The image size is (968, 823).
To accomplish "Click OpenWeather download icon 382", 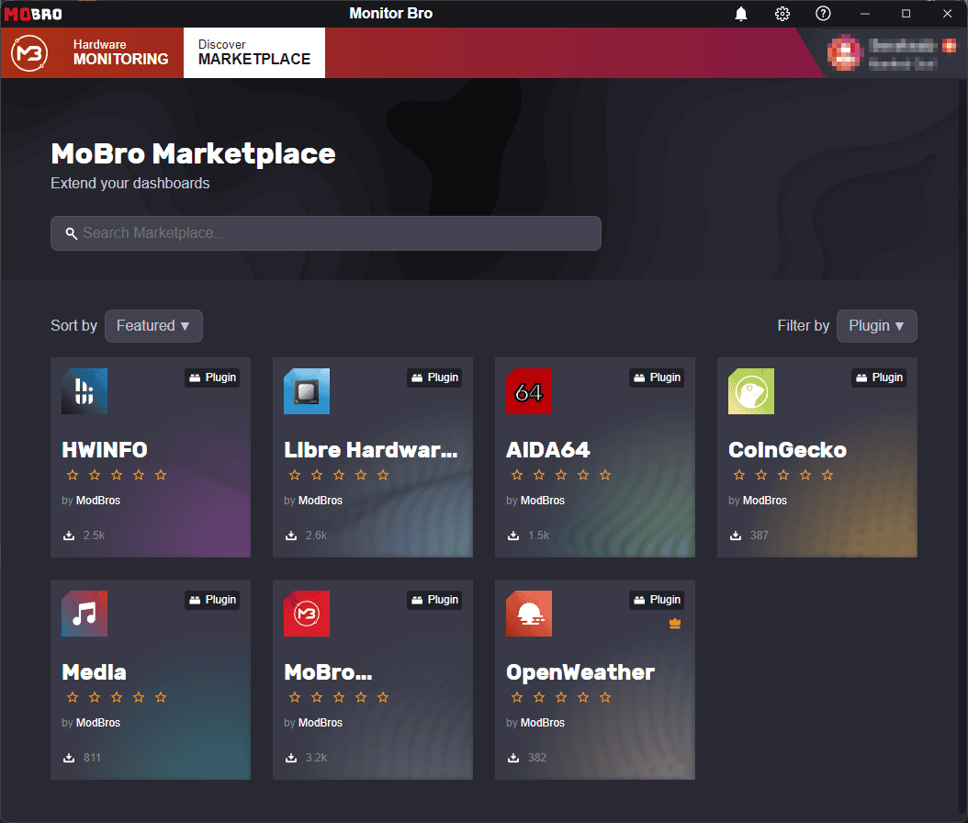I will 513,758.
